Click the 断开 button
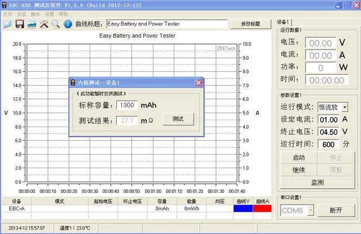Screen dimensions: 361x234 tap(336, 210)
